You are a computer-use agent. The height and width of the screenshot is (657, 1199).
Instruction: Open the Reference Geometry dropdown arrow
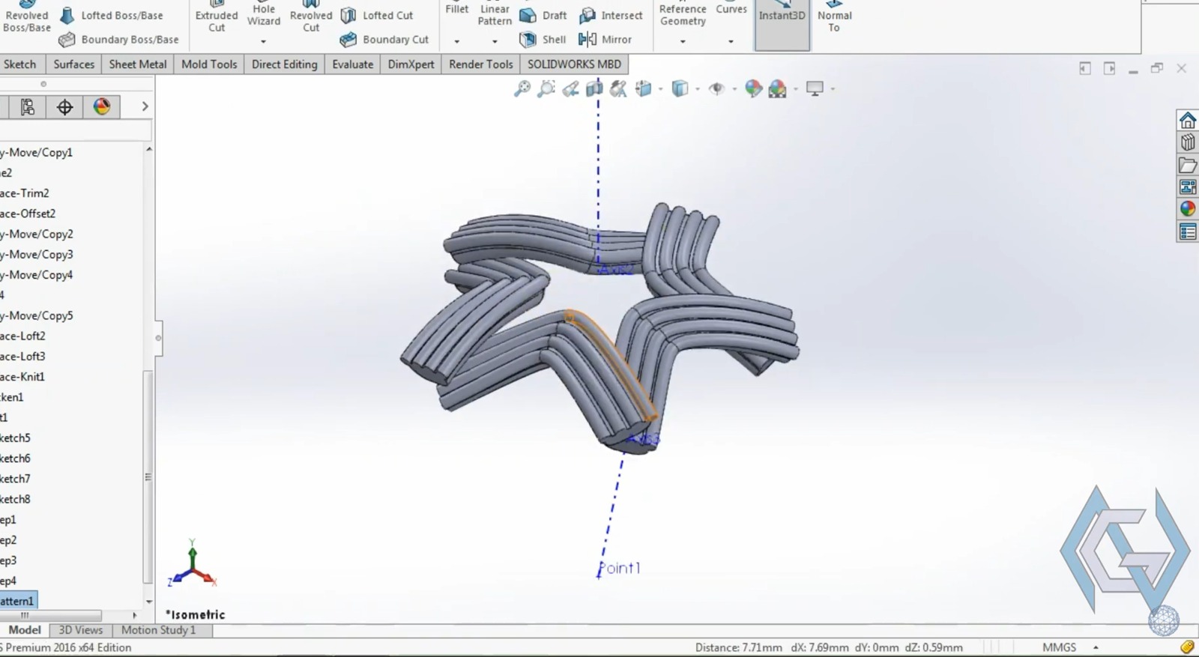683,41
